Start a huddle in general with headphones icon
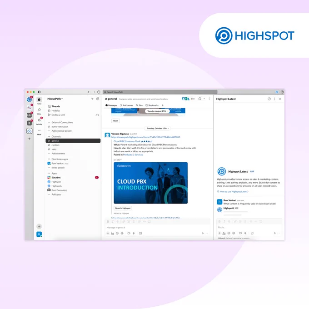Viewport: 309px width, 309px height. [x=200, y=99]
